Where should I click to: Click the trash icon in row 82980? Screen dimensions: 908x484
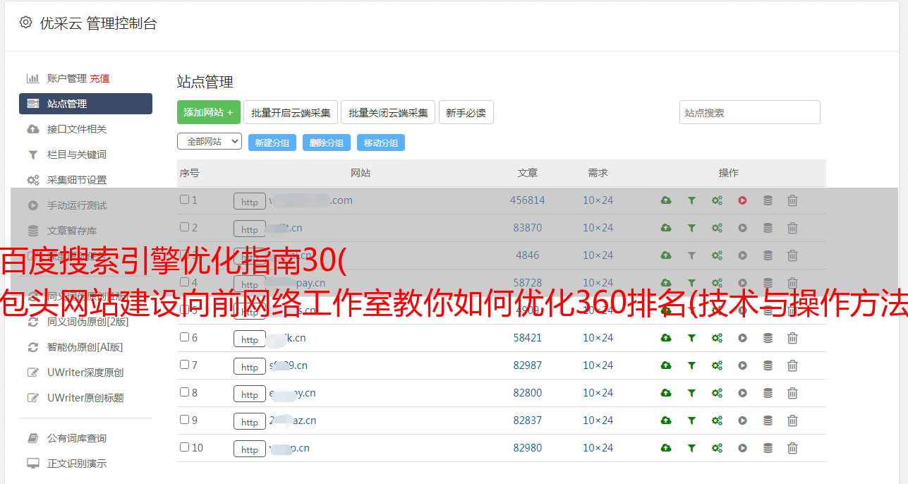point(792,448)
